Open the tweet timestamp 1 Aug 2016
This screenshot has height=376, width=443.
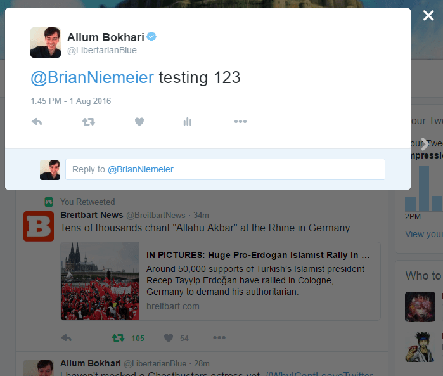pos(70,101)
